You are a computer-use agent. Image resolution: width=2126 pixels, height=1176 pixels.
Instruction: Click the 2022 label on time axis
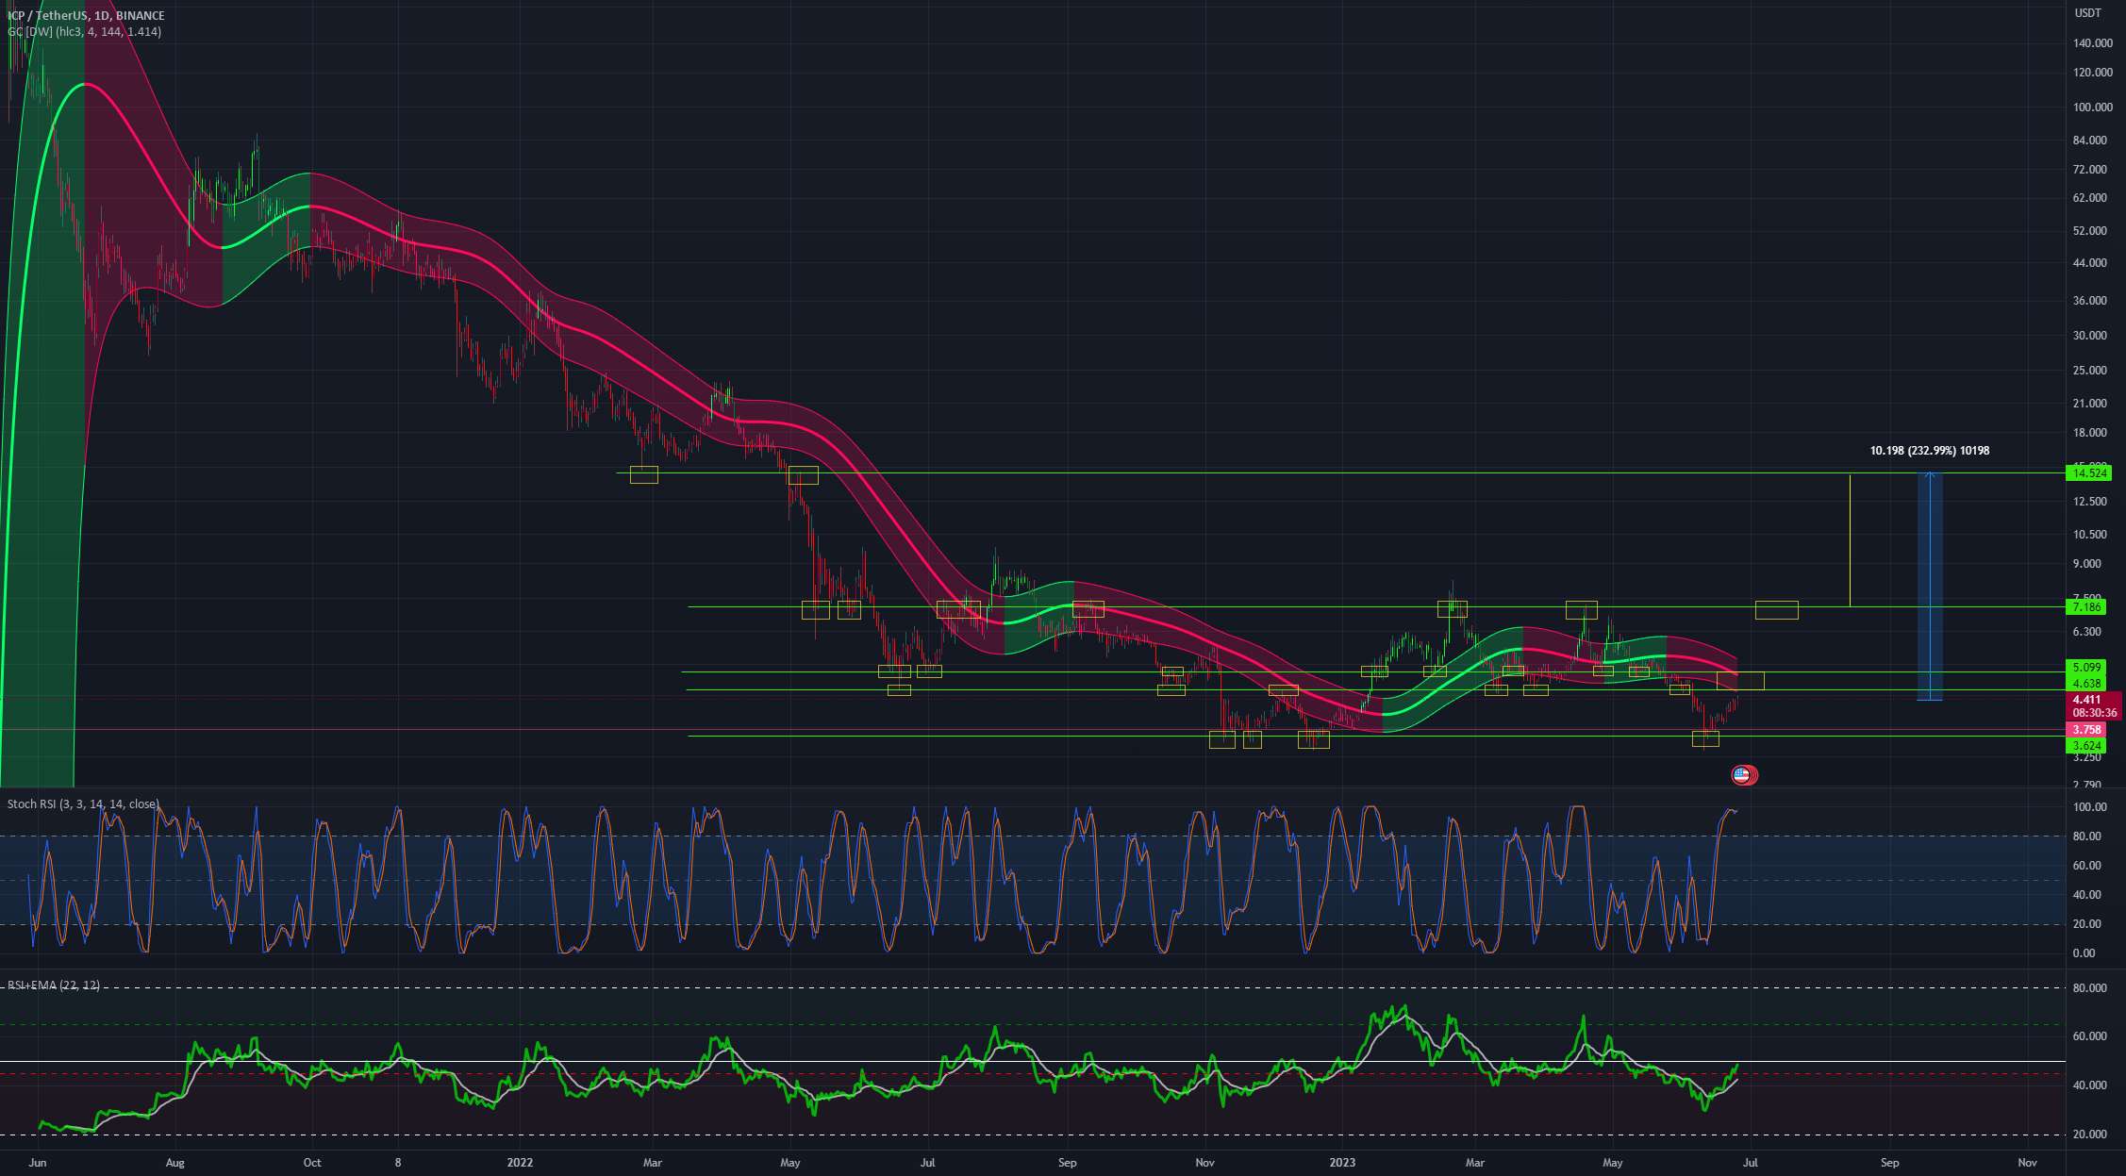520,1162
